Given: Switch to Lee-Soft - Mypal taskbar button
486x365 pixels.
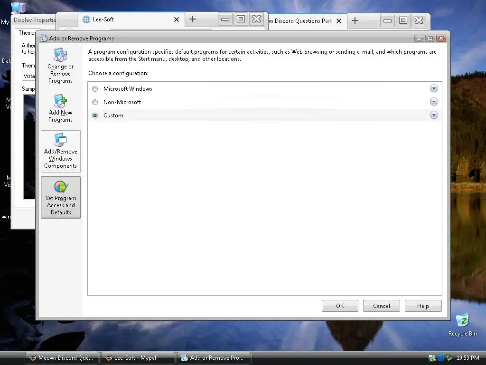Looking at the screenshot, I should [138, 358].
